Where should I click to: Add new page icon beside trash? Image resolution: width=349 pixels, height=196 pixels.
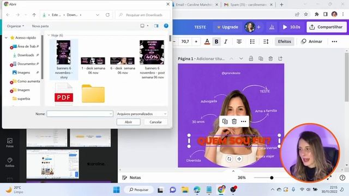(x=280, y=58)
